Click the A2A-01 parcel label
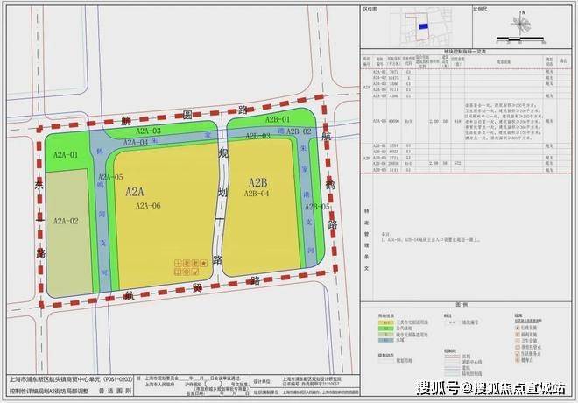578x403 pixels. (x=66, y=155)
